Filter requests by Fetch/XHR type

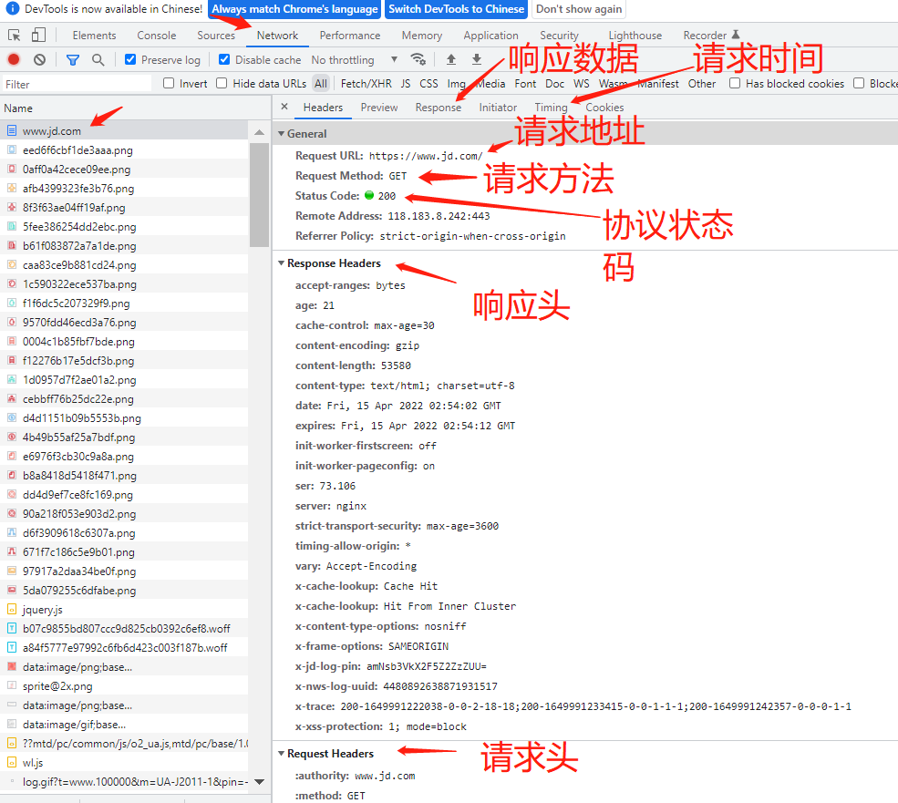click(366, 84)
